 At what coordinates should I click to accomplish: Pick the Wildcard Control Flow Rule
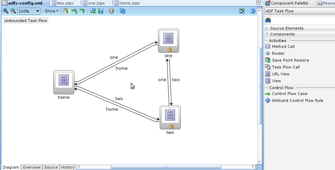point(297,100)
